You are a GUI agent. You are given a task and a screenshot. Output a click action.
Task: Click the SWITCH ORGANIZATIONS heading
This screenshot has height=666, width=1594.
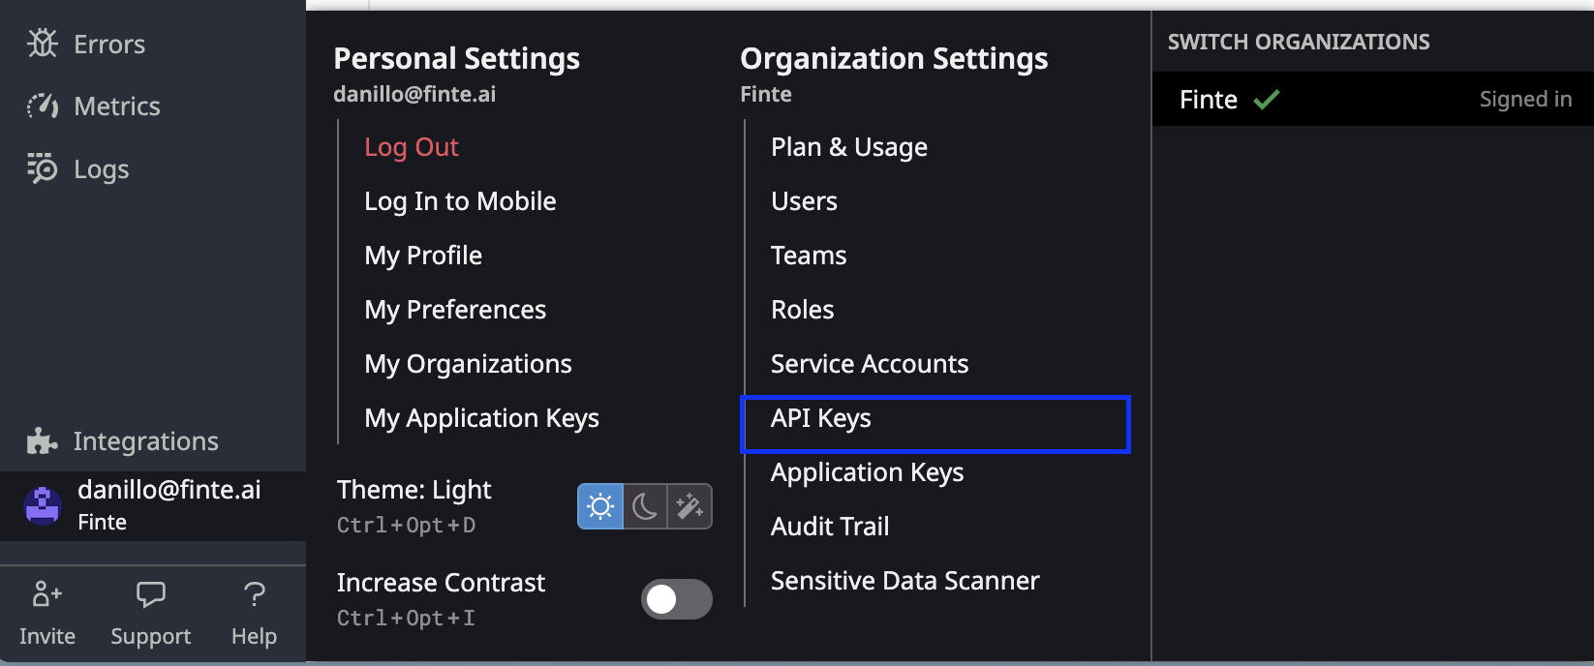[x=1299, y=42]
